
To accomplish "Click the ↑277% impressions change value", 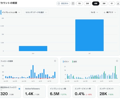I will tap(63, 94).
